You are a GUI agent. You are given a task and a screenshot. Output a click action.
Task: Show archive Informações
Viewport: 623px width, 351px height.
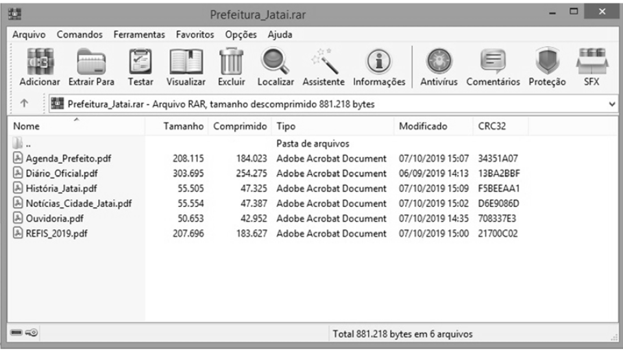[x=379, y=67]
